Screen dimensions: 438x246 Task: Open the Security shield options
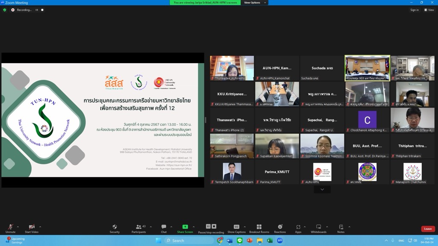pos(115,228)
